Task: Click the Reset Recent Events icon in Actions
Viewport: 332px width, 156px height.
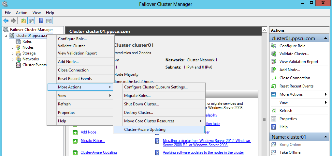Action: coord(274,86)
